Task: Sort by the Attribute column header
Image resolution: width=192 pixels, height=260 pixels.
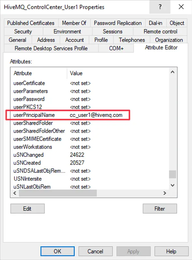Action: (x=39, y=73)
